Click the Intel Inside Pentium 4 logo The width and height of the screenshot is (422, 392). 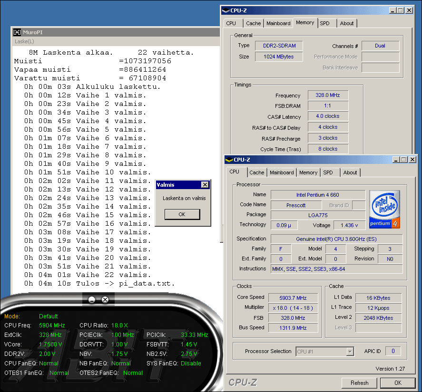pos(384,209)
